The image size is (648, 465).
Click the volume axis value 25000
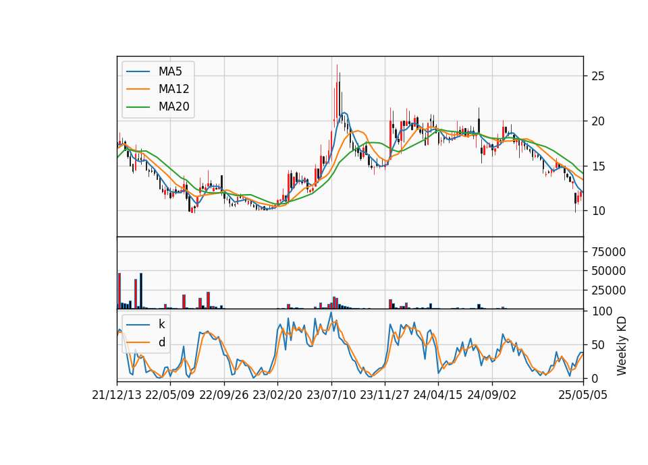pos(608,290)
